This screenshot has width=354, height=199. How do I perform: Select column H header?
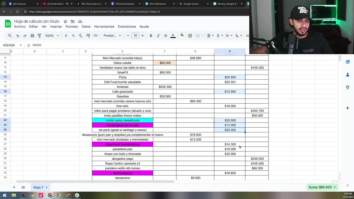pos(230,51)
